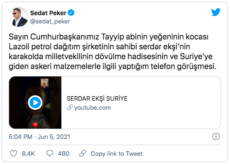
Task: Click the small picture-in-picture in the video thumbnail
Action: click(x=44, y=83)
